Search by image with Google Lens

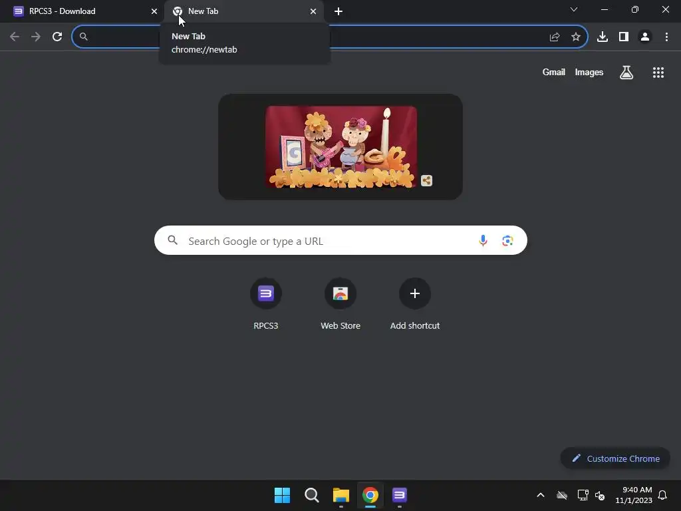[x=507, y=240]
